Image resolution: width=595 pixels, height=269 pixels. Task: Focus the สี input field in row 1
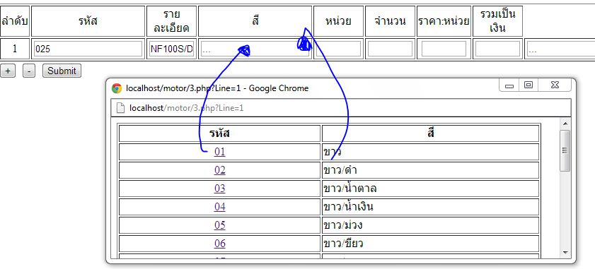click(255, 49)
